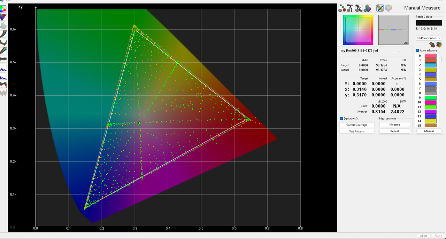Image resolution: width=446 pixels, height=239 pixels.
Task: Click the Pause button
Action: (x=438, y=236)
